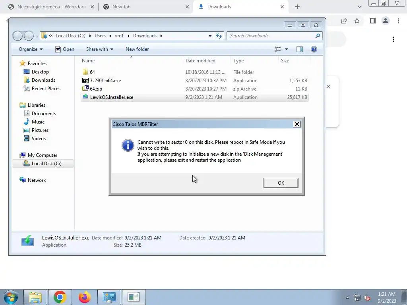Select Users in the address path

[x=100, y=36]
